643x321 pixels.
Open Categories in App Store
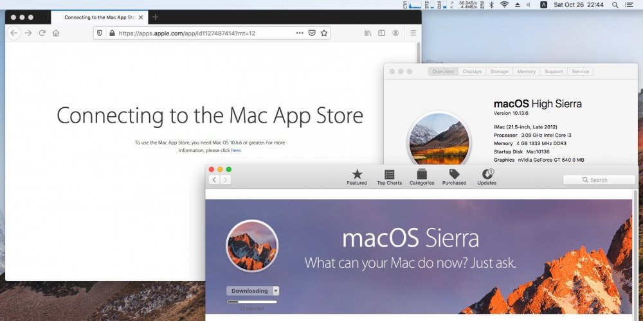tap(422, 177)
